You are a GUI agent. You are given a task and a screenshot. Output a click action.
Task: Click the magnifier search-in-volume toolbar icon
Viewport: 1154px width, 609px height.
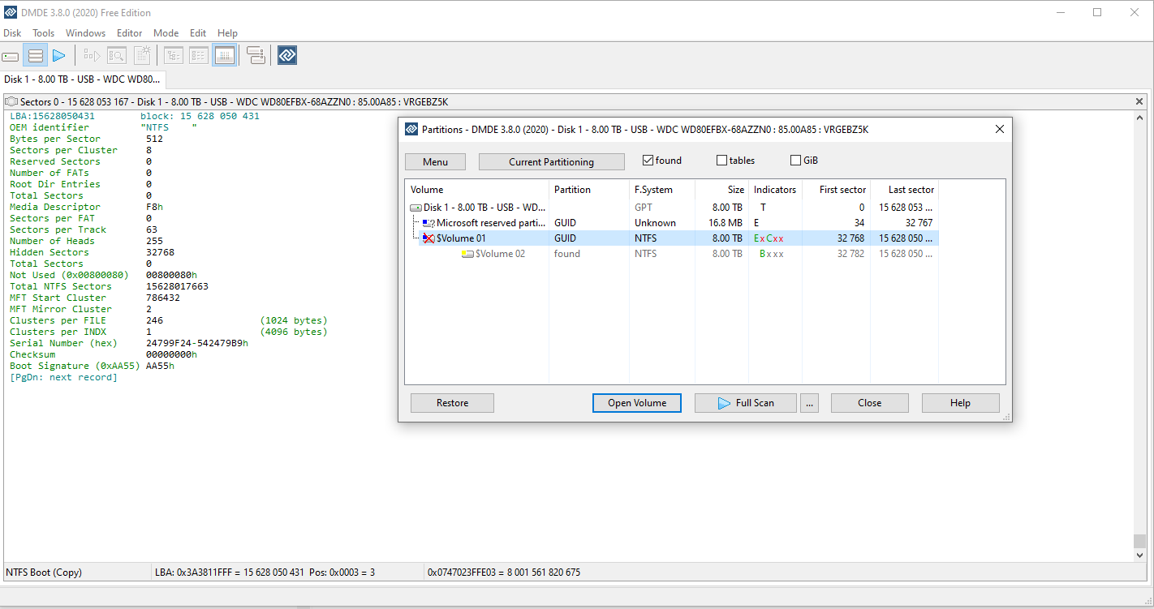pyautogui.click(x=117, y=56)
